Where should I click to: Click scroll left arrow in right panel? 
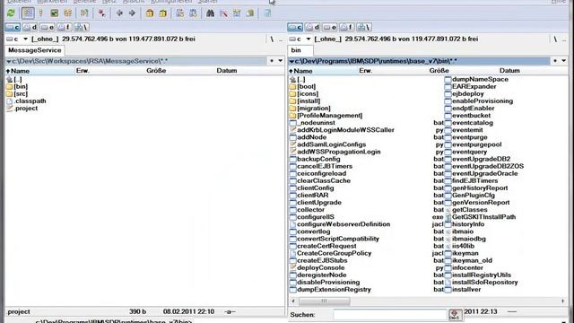pos(293,301)
